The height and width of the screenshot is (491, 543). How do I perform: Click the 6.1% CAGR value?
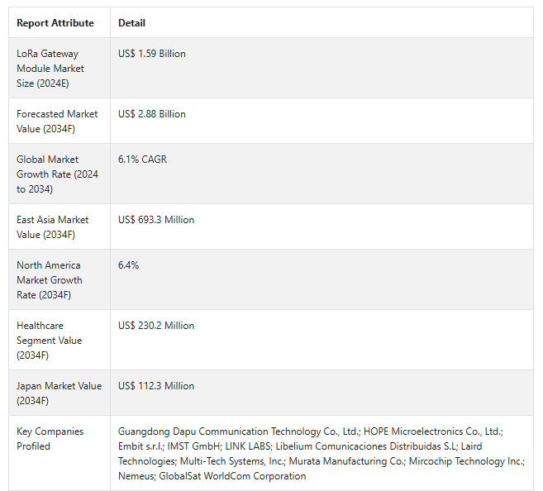(142, 160)
